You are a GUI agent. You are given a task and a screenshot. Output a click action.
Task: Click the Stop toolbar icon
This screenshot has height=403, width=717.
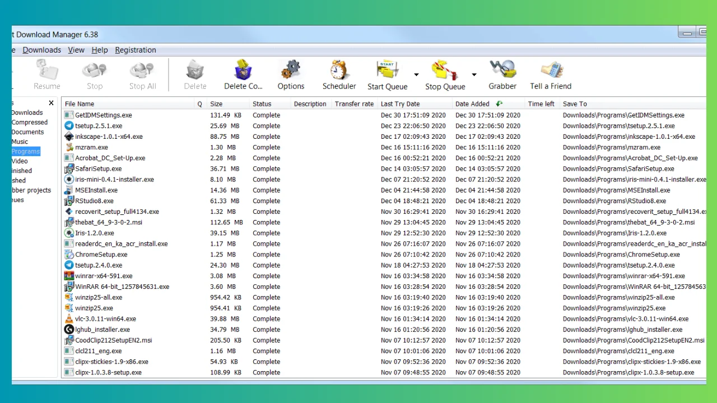[x=95, y=69]
